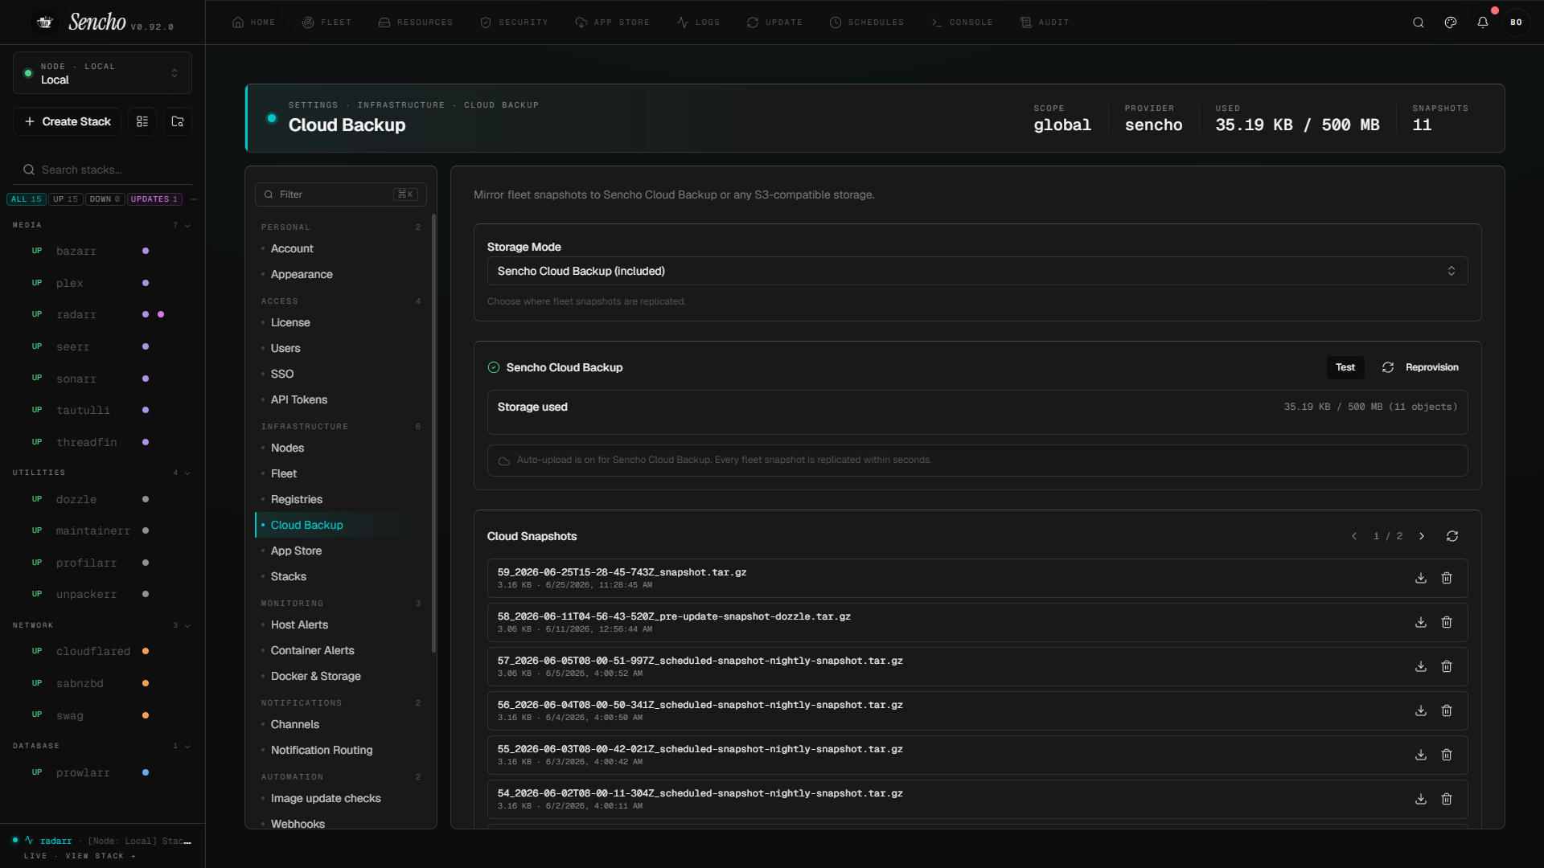This screenshot has width=1544, height=868.
Task: Focus the settings Filter field
Action: tap(341, 194)
